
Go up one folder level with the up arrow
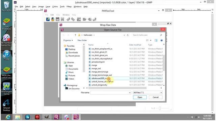75,35
